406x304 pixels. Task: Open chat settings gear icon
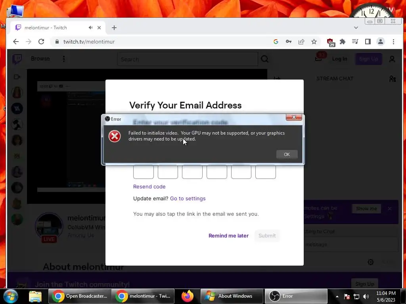(371, 262)
